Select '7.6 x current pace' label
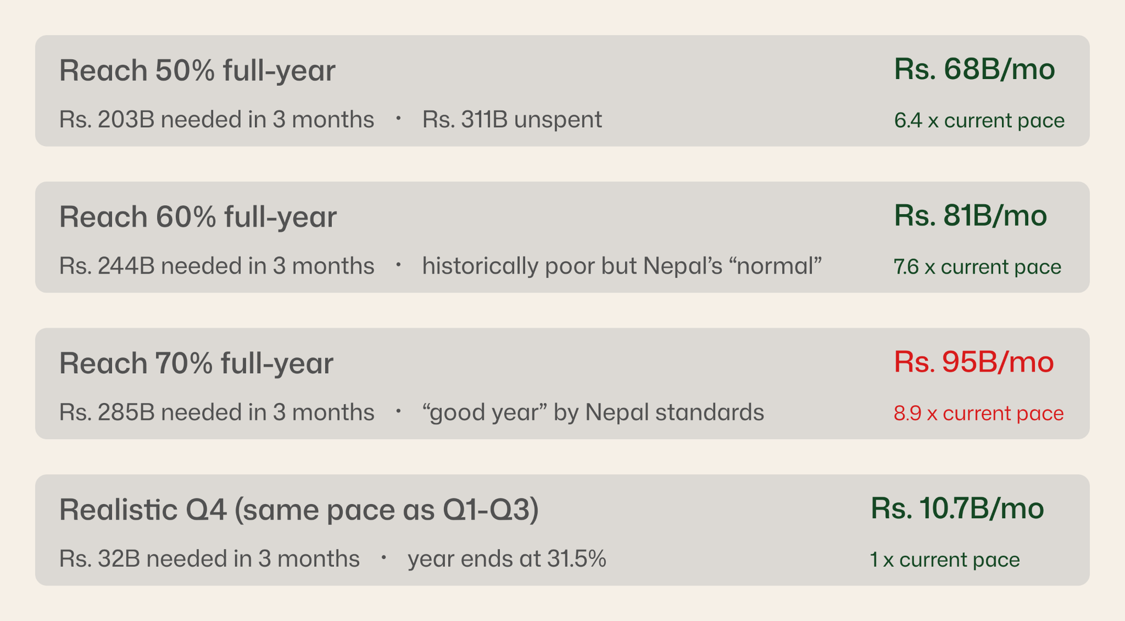The width and height of the screenshot is (1125, 621). point(977,267)
